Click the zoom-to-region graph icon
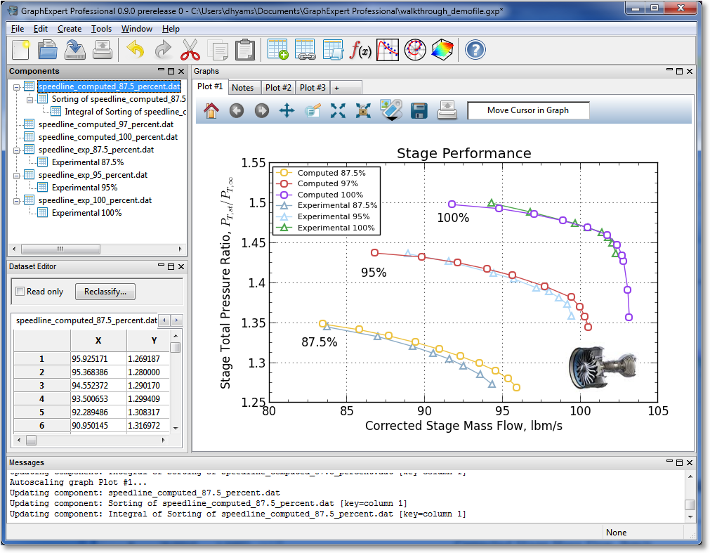The width and height of the screenshot is (710, 553). pyautogui.click(x=363, y=110)
